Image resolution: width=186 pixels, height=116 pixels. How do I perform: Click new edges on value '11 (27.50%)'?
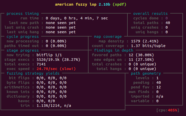coord(141,60)
